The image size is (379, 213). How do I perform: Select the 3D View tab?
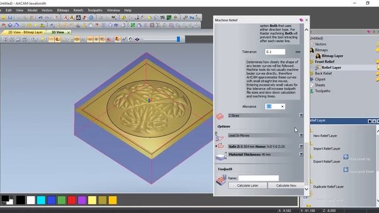[x=57, y=32]
